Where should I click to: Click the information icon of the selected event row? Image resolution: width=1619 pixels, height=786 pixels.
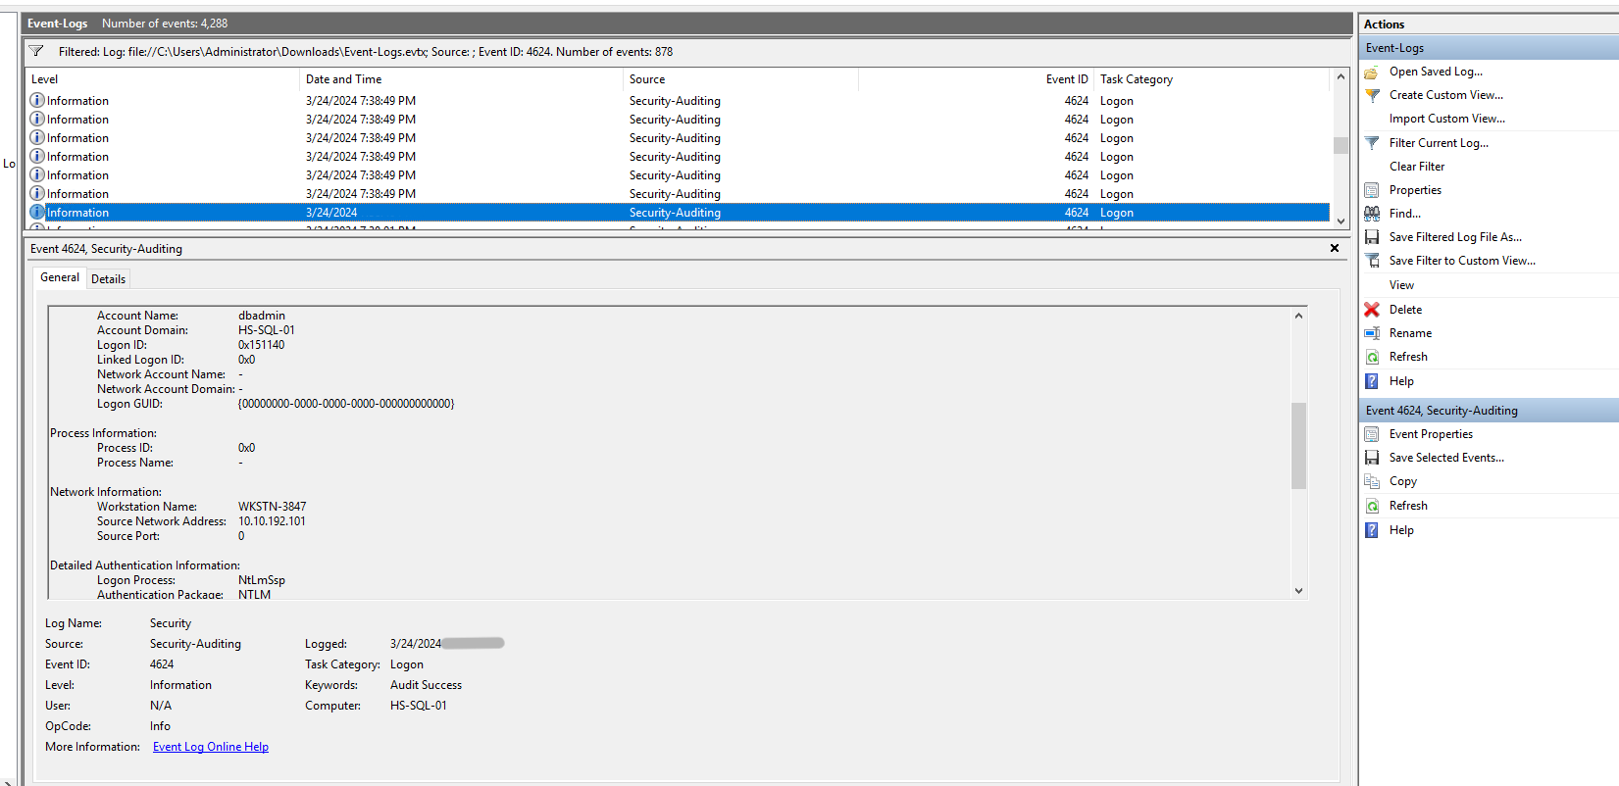(37, 212)
